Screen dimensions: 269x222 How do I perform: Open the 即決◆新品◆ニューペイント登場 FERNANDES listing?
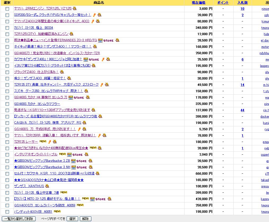[55, 40]
